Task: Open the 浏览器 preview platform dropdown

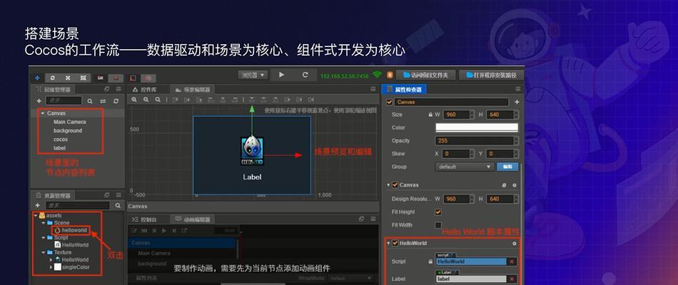Action: (x=253, y=75)
